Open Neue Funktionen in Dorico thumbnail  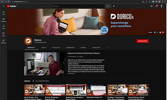pyautogui.click(x=138, y=90)
